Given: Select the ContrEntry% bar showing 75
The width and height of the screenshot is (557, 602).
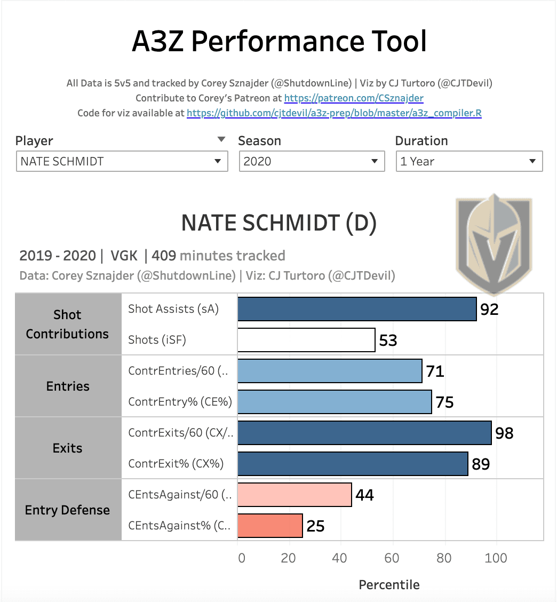Looking at the screenshot, I should 335,402.
